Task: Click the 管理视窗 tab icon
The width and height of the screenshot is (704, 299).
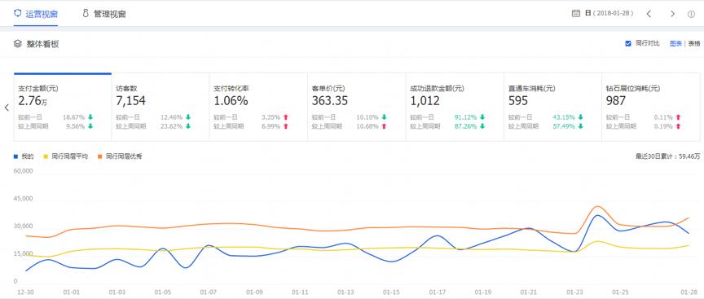Action: point(86,13)
